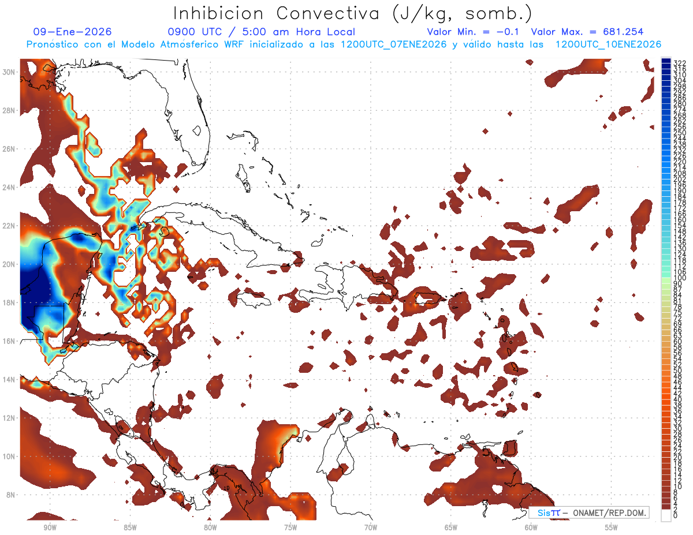Click the 80W longitude label
Screen dimensions: 693x535
click(x=210, y=527)
